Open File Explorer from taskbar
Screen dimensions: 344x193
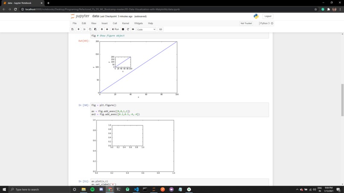pyautogui.click(x=84, y=190)
